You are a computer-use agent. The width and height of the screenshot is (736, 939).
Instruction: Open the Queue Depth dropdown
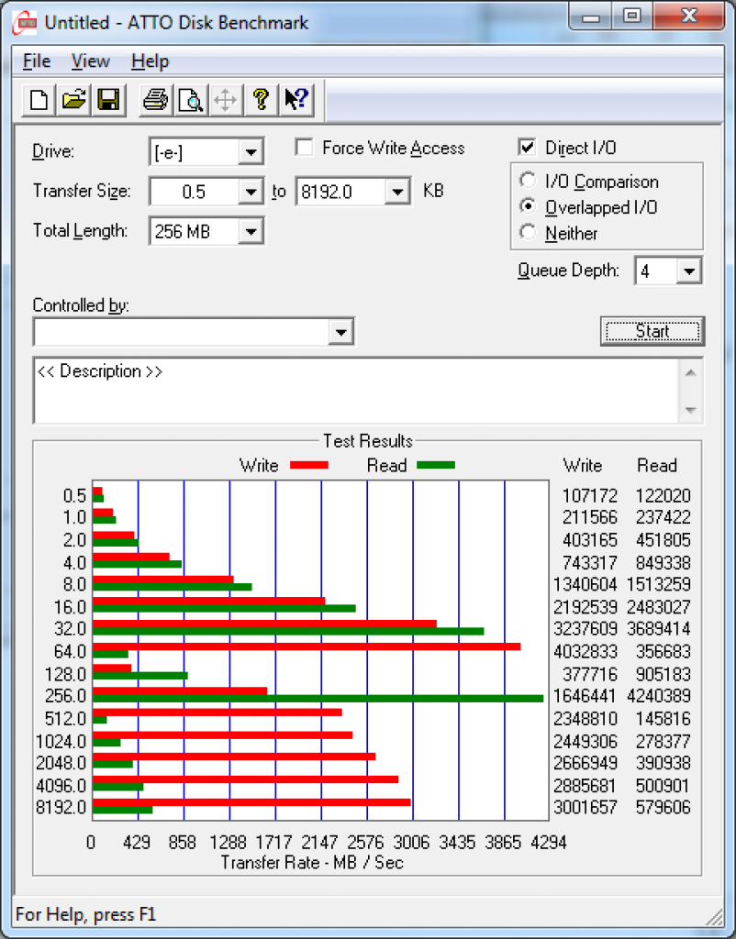pos(688,271)
